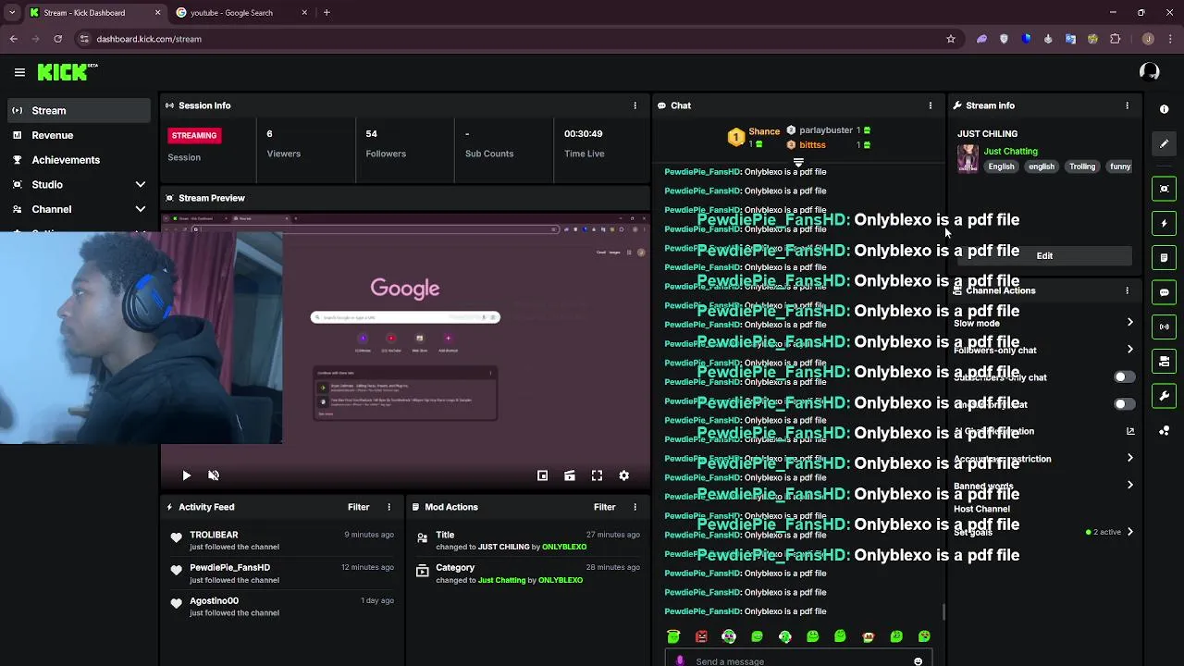Open TROLIBEAR in Activity Feed

click(214, 535)
